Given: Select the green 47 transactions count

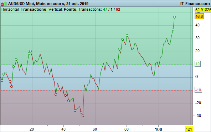Looking at the screenshot, I should point(105,9).
